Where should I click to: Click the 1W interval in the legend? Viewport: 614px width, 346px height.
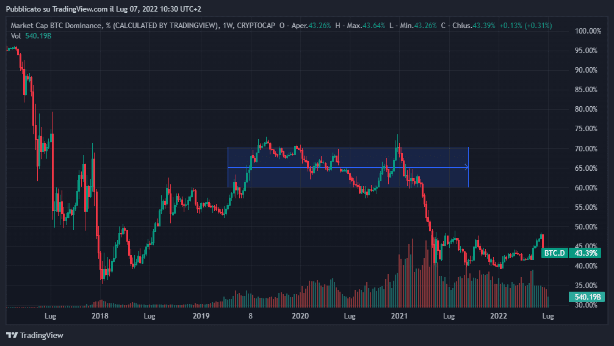(x=226, y=26)
